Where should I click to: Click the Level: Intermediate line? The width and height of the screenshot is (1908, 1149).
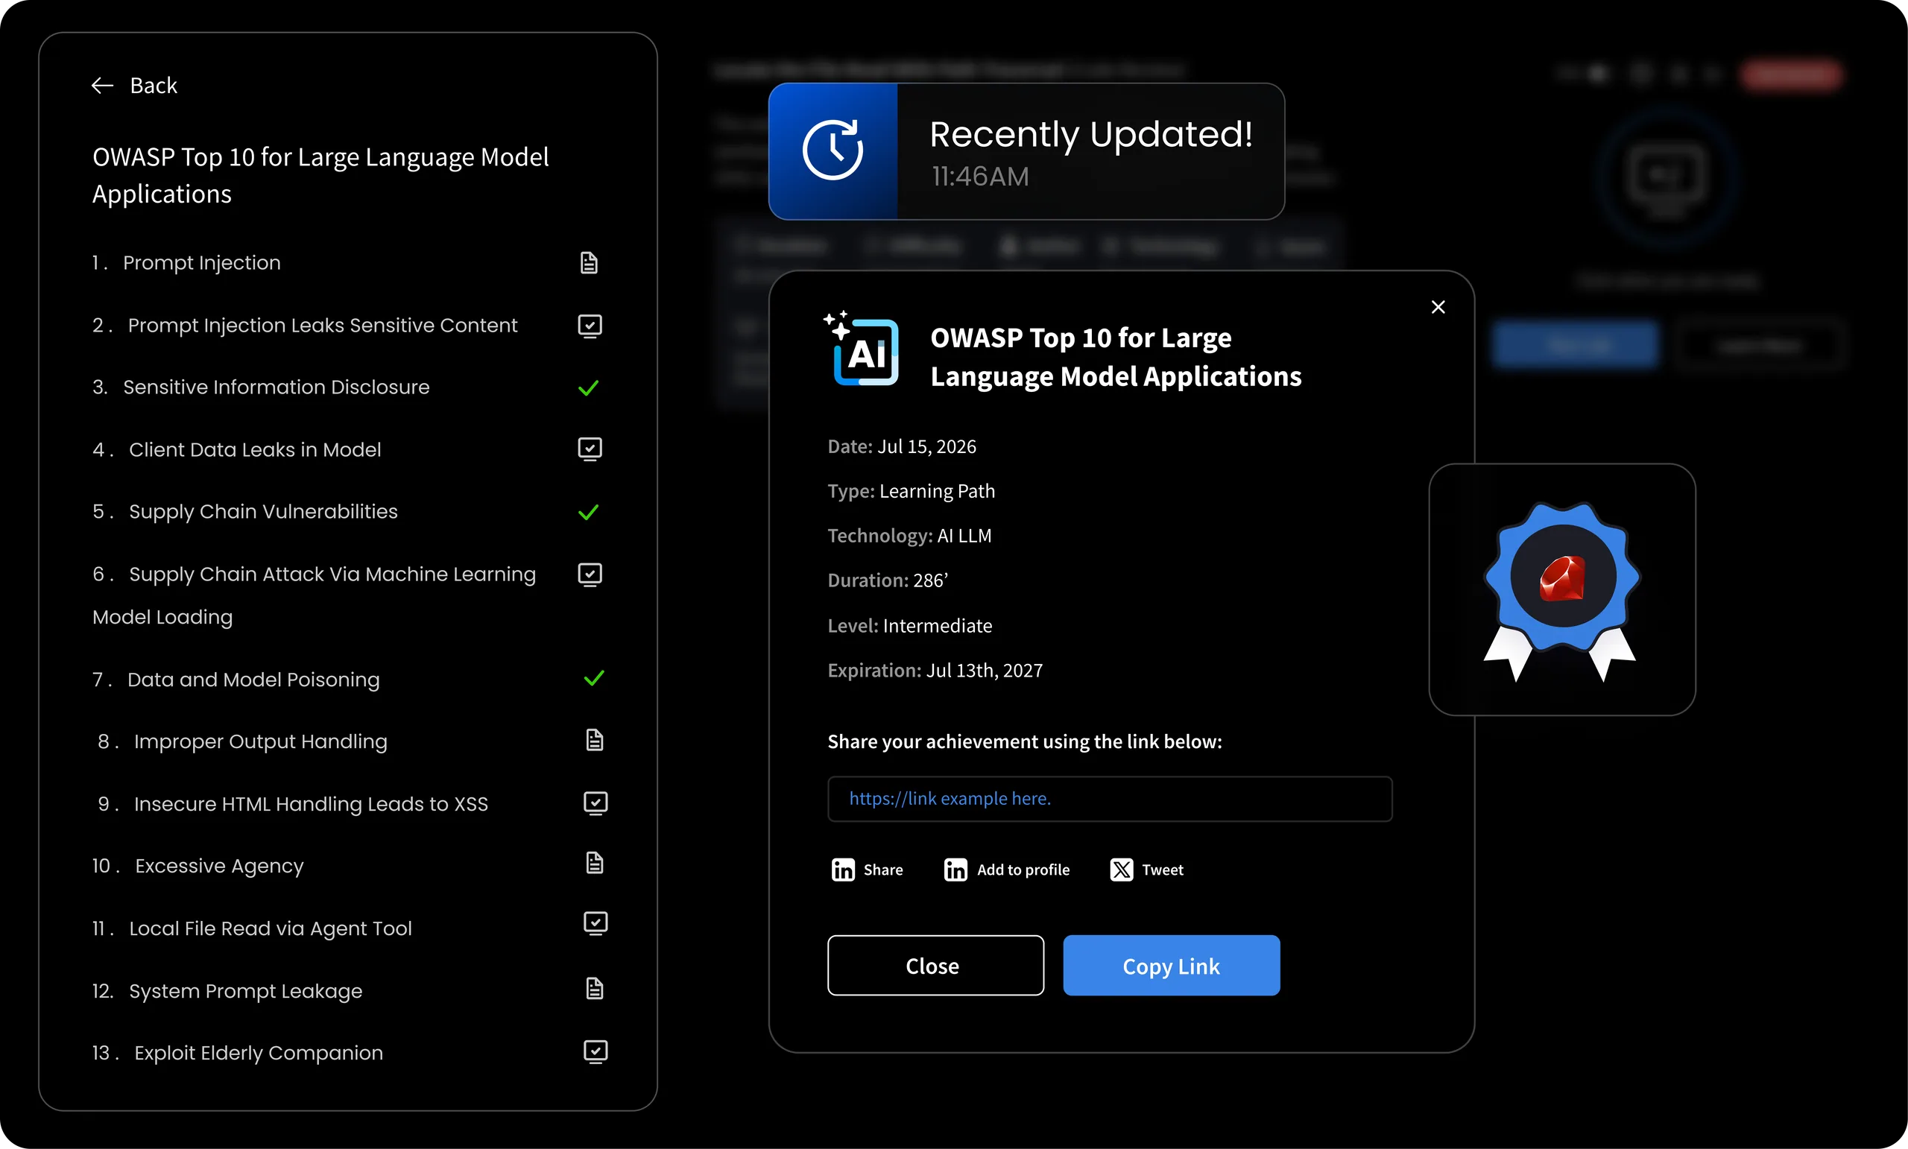[910, 626]
